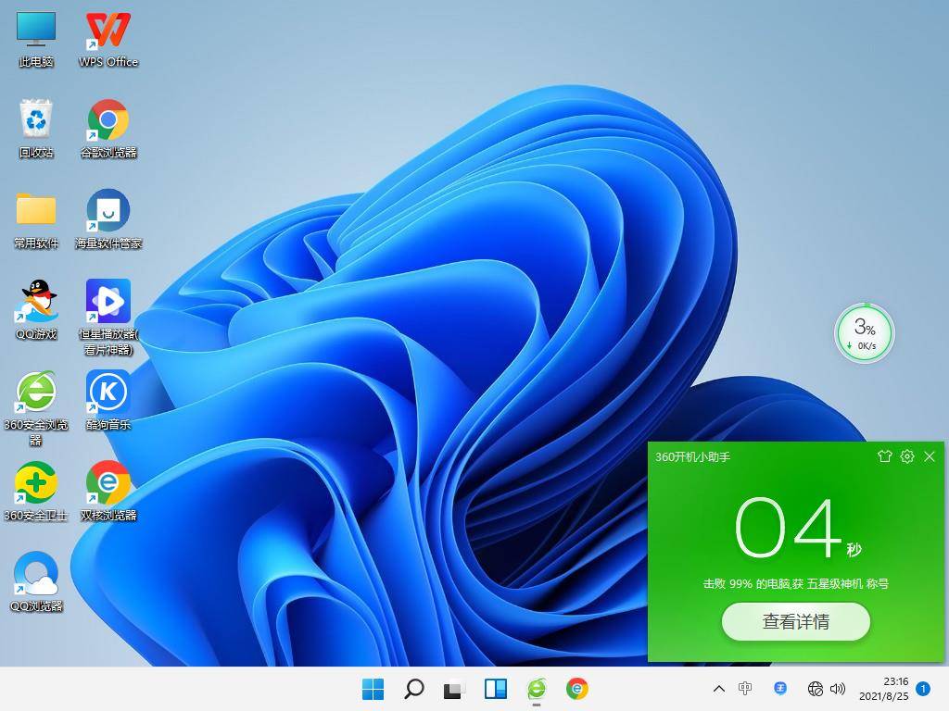Open the clock showing 23:16 date panel

tap(882, 689)
